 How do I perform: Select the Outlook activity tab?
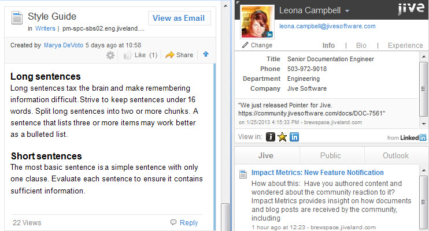coord(397,155)
